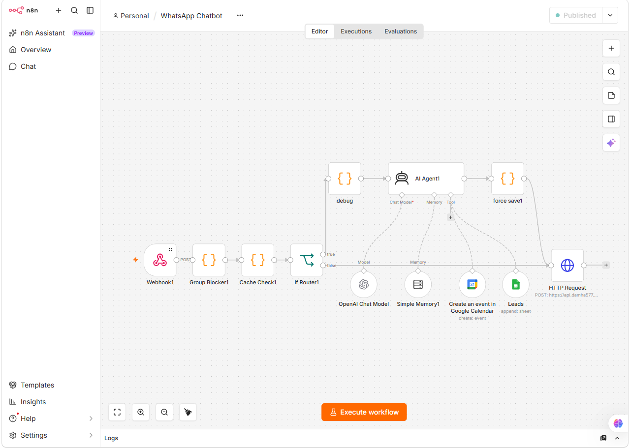This screenshot has height=448, width=630.
Task: Open the AI sparkle assistant button
Action: [611, 143]
